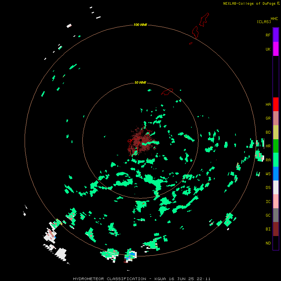Image resolution: width=281 pixels, height=281 pixels.
Task: Click the ND legend label
Action: (x=268, y=243)
